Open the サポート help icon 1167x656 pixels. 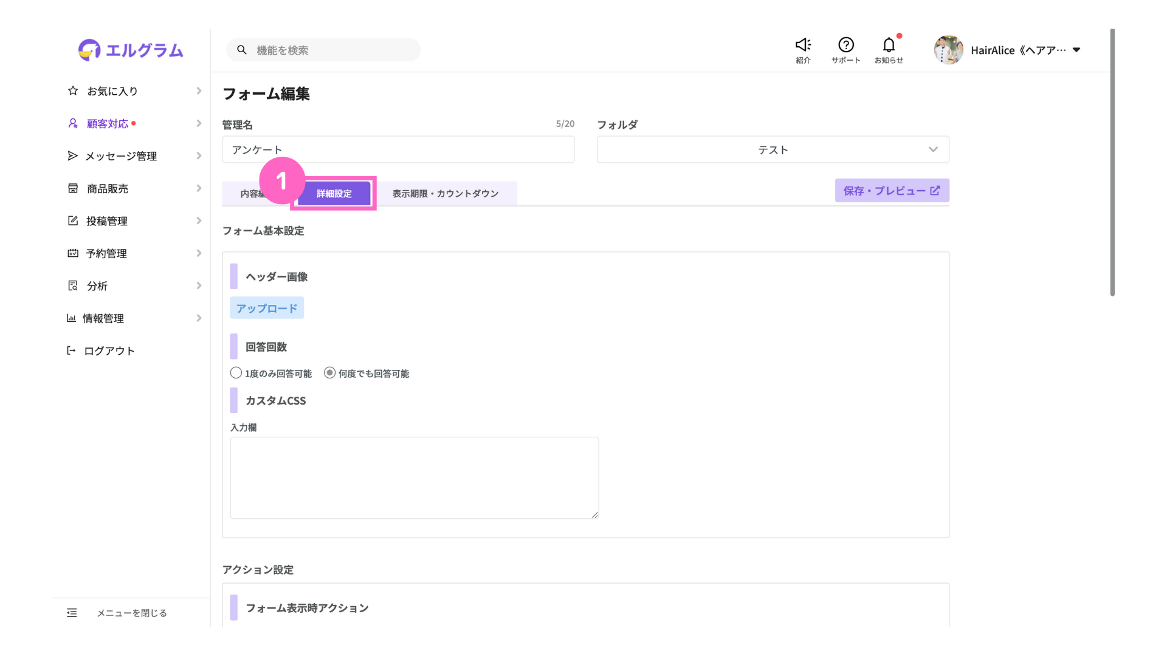pos(846,45)
